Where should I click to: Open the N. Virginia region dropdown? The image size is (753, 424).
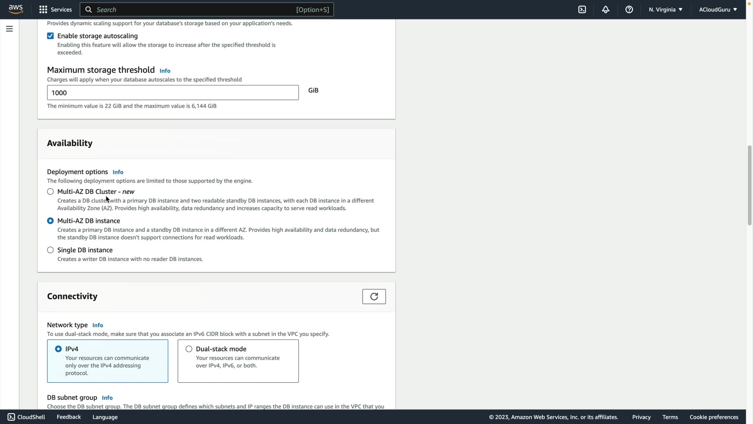665,9
